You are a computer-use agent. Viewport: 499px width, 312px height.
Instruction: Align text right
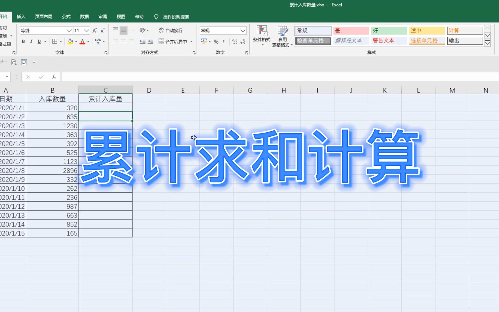[131, 42]
